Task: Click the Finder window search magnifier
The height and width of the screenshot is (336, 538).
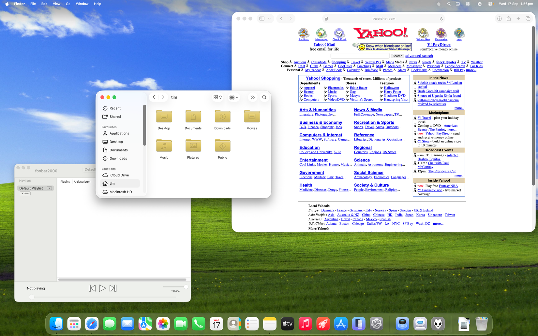Action: point(264,97)
